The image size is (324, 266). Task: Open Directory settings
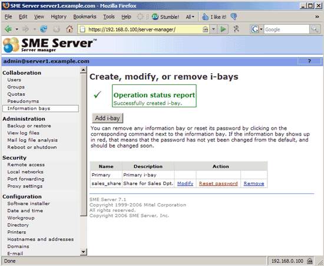coord(18,225)
